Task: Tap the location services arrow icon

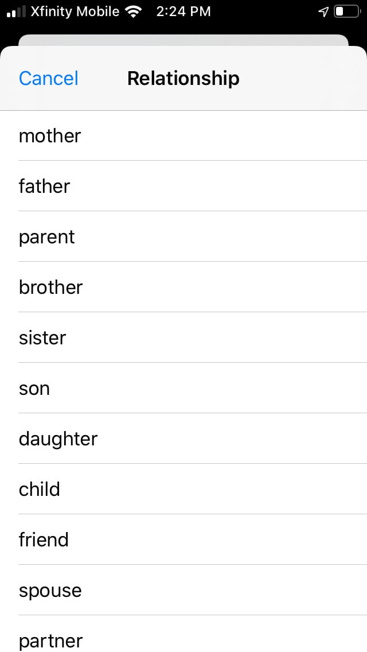Action: click(x=323, y=11)
